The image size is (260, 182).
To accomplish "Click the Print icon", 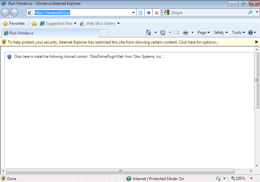I will point(186,32).
